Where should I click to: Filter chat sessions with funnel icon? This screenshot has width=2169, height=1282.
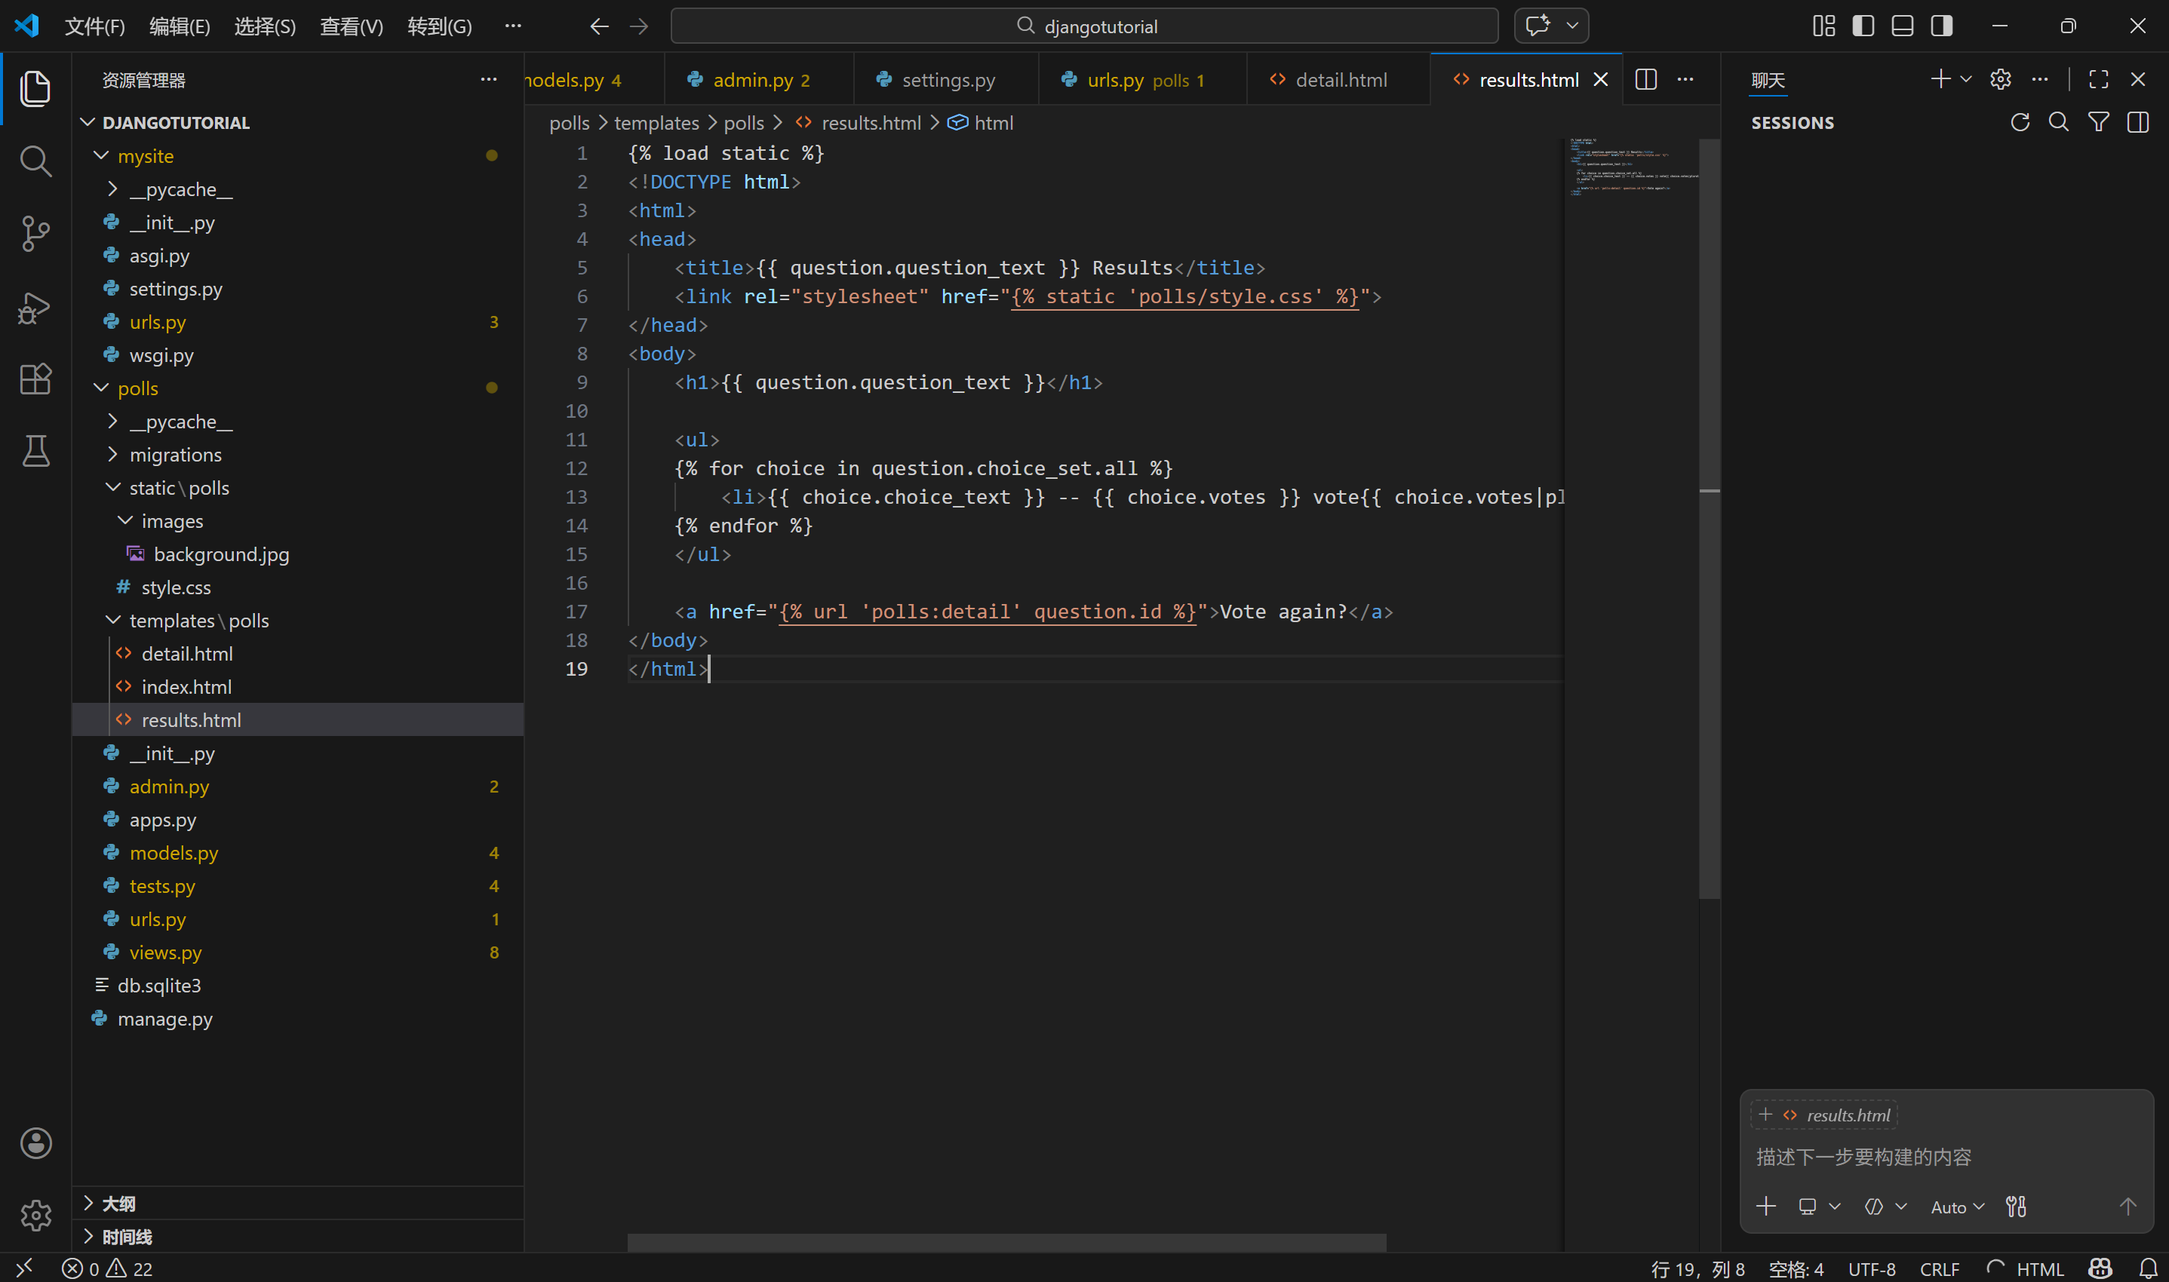pos(2098,123)
